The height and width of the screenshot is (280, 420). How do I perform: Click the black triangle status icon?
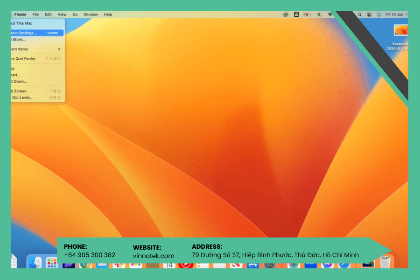click(296, 14)
